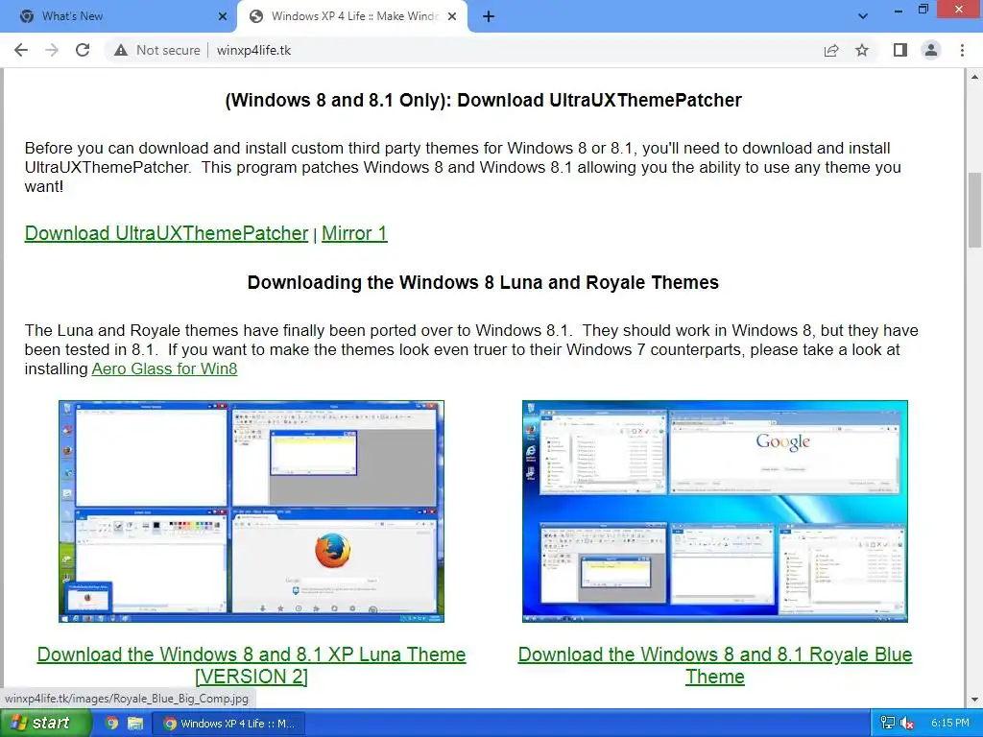Close the Windows XP 4 Life tab
Screen dimensions: 983x737
click(x=452, y=17)
